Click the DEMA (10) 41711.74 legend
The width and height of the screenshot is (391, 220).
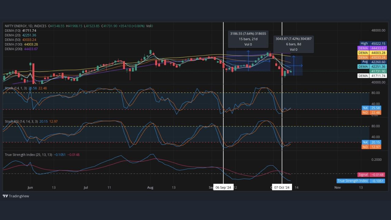[20, 31]
